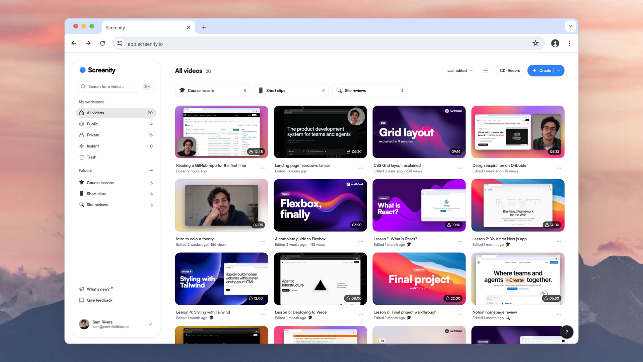Filter by Site reviews chip
Image resolution: width=643 pixels, height=362 pixels.
[370, 90]
